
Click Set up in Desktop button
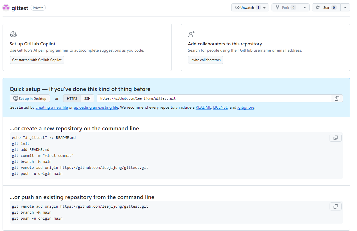(30, 98)
